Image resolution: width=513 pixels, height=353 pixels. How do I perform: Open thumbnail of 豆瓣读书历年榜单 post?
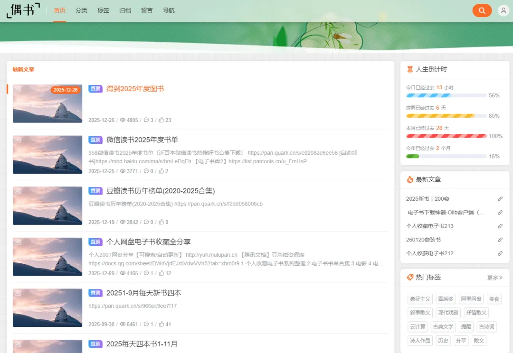click(x=47, y=205)
